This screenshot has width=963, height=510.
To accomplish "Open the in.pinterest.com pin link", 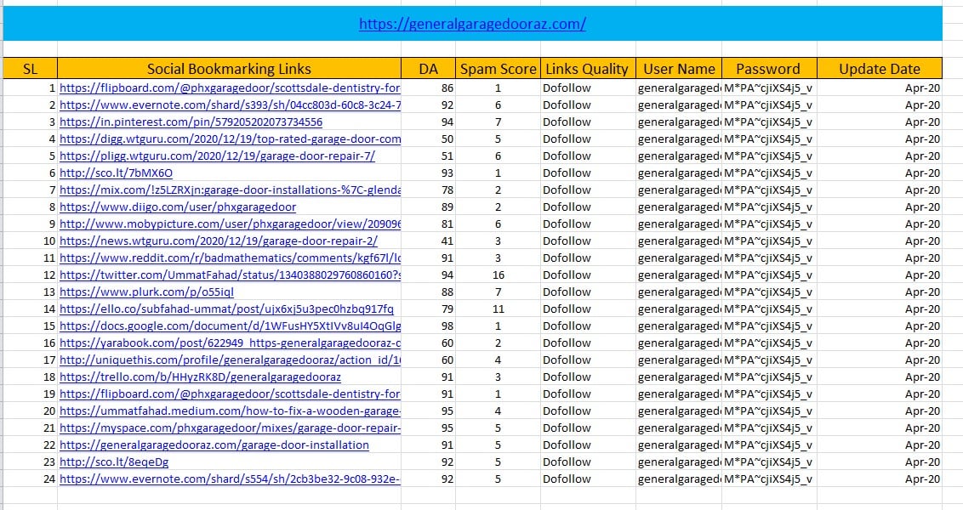I will click(191, 122).
